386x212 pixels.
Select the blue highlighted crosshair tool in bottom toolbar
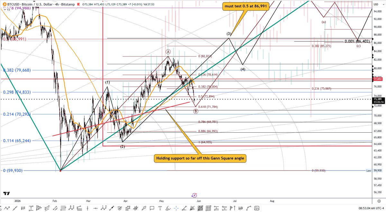(177, 208)
